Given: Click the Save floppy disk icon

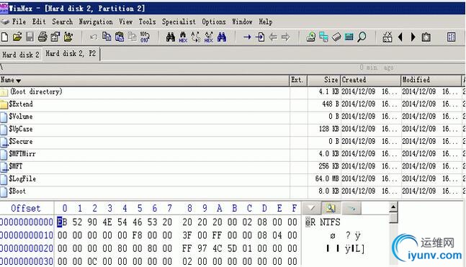Looking at the screenshot, I should pyautogui.click(x=30, y=37).
